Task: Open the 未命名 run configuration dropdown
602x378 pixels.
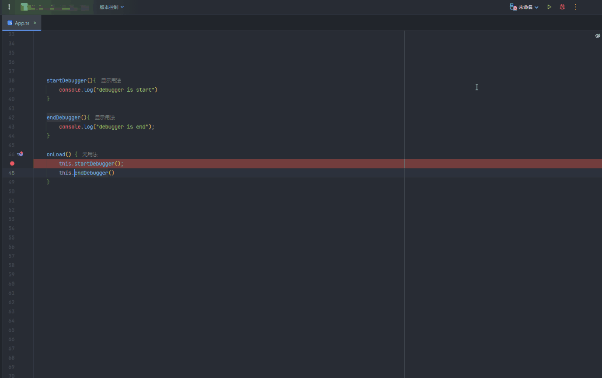Action: 527,7
